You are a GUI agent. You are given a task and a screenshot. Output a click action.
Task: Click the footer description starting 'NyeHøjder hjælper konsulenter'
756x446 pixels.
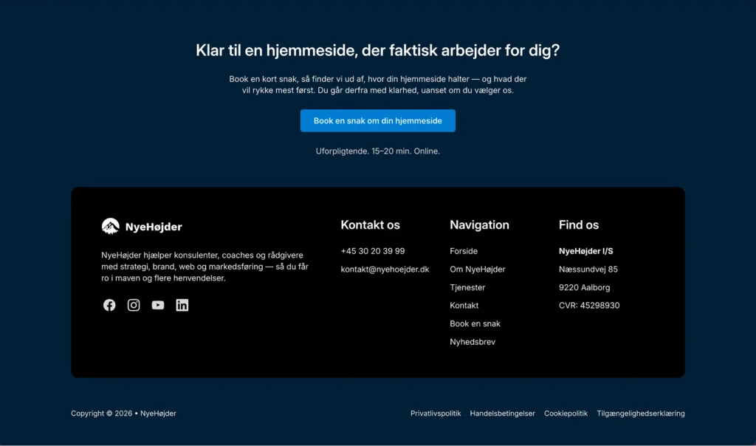pyautogui.click(x=205, y=267)
